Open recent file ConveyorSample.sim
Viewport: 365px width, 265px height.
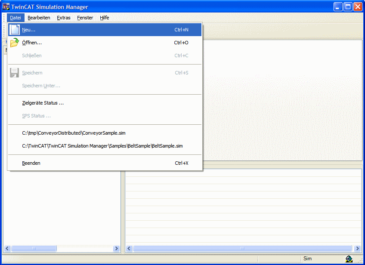tap(105, 133)
